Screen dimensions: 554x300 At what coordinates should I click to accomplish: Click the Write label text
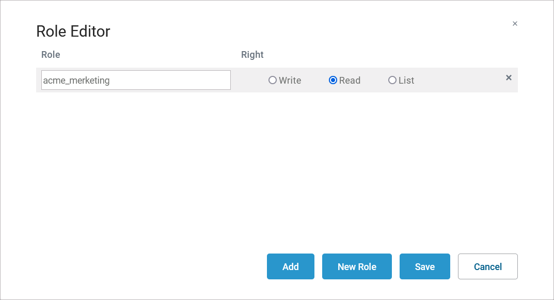(290, 81)
